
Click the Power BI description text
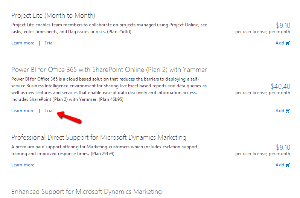pos(109,89)
